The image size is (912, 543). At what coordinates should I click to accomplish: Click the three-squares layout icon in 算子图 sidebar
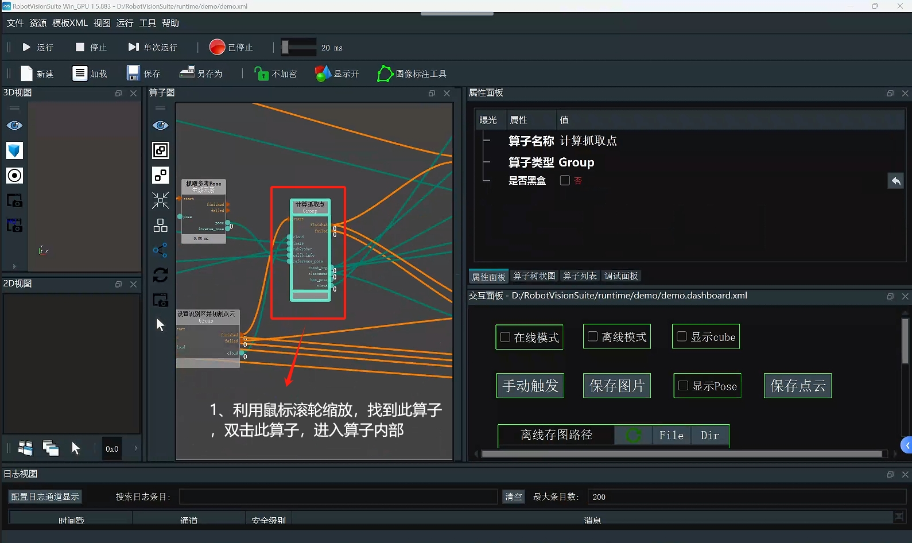[x=160, y=225]
